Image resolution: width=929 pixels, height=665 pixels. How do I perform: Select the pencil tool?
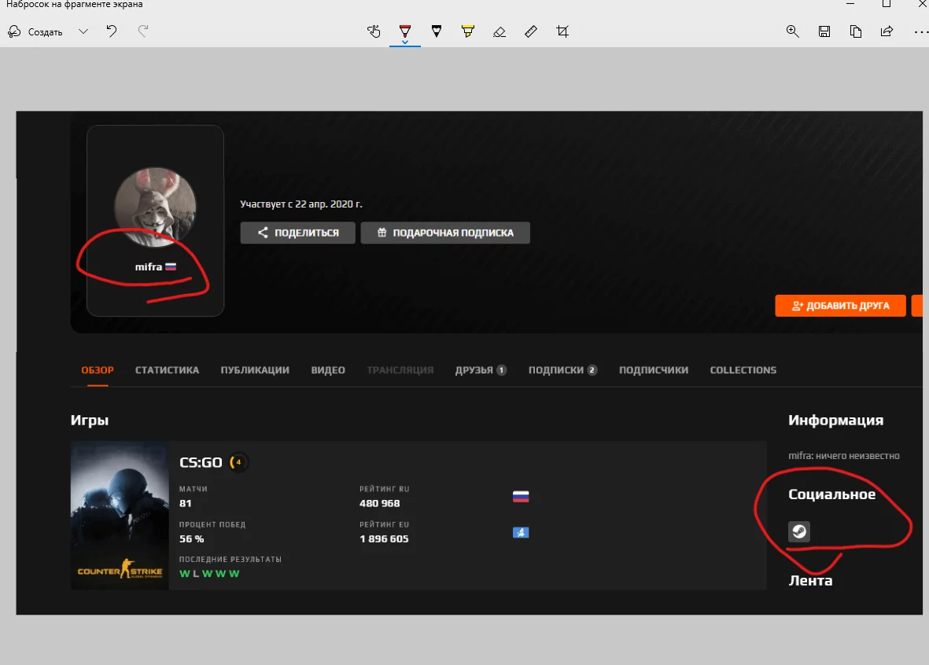click(x=437, y=31)
